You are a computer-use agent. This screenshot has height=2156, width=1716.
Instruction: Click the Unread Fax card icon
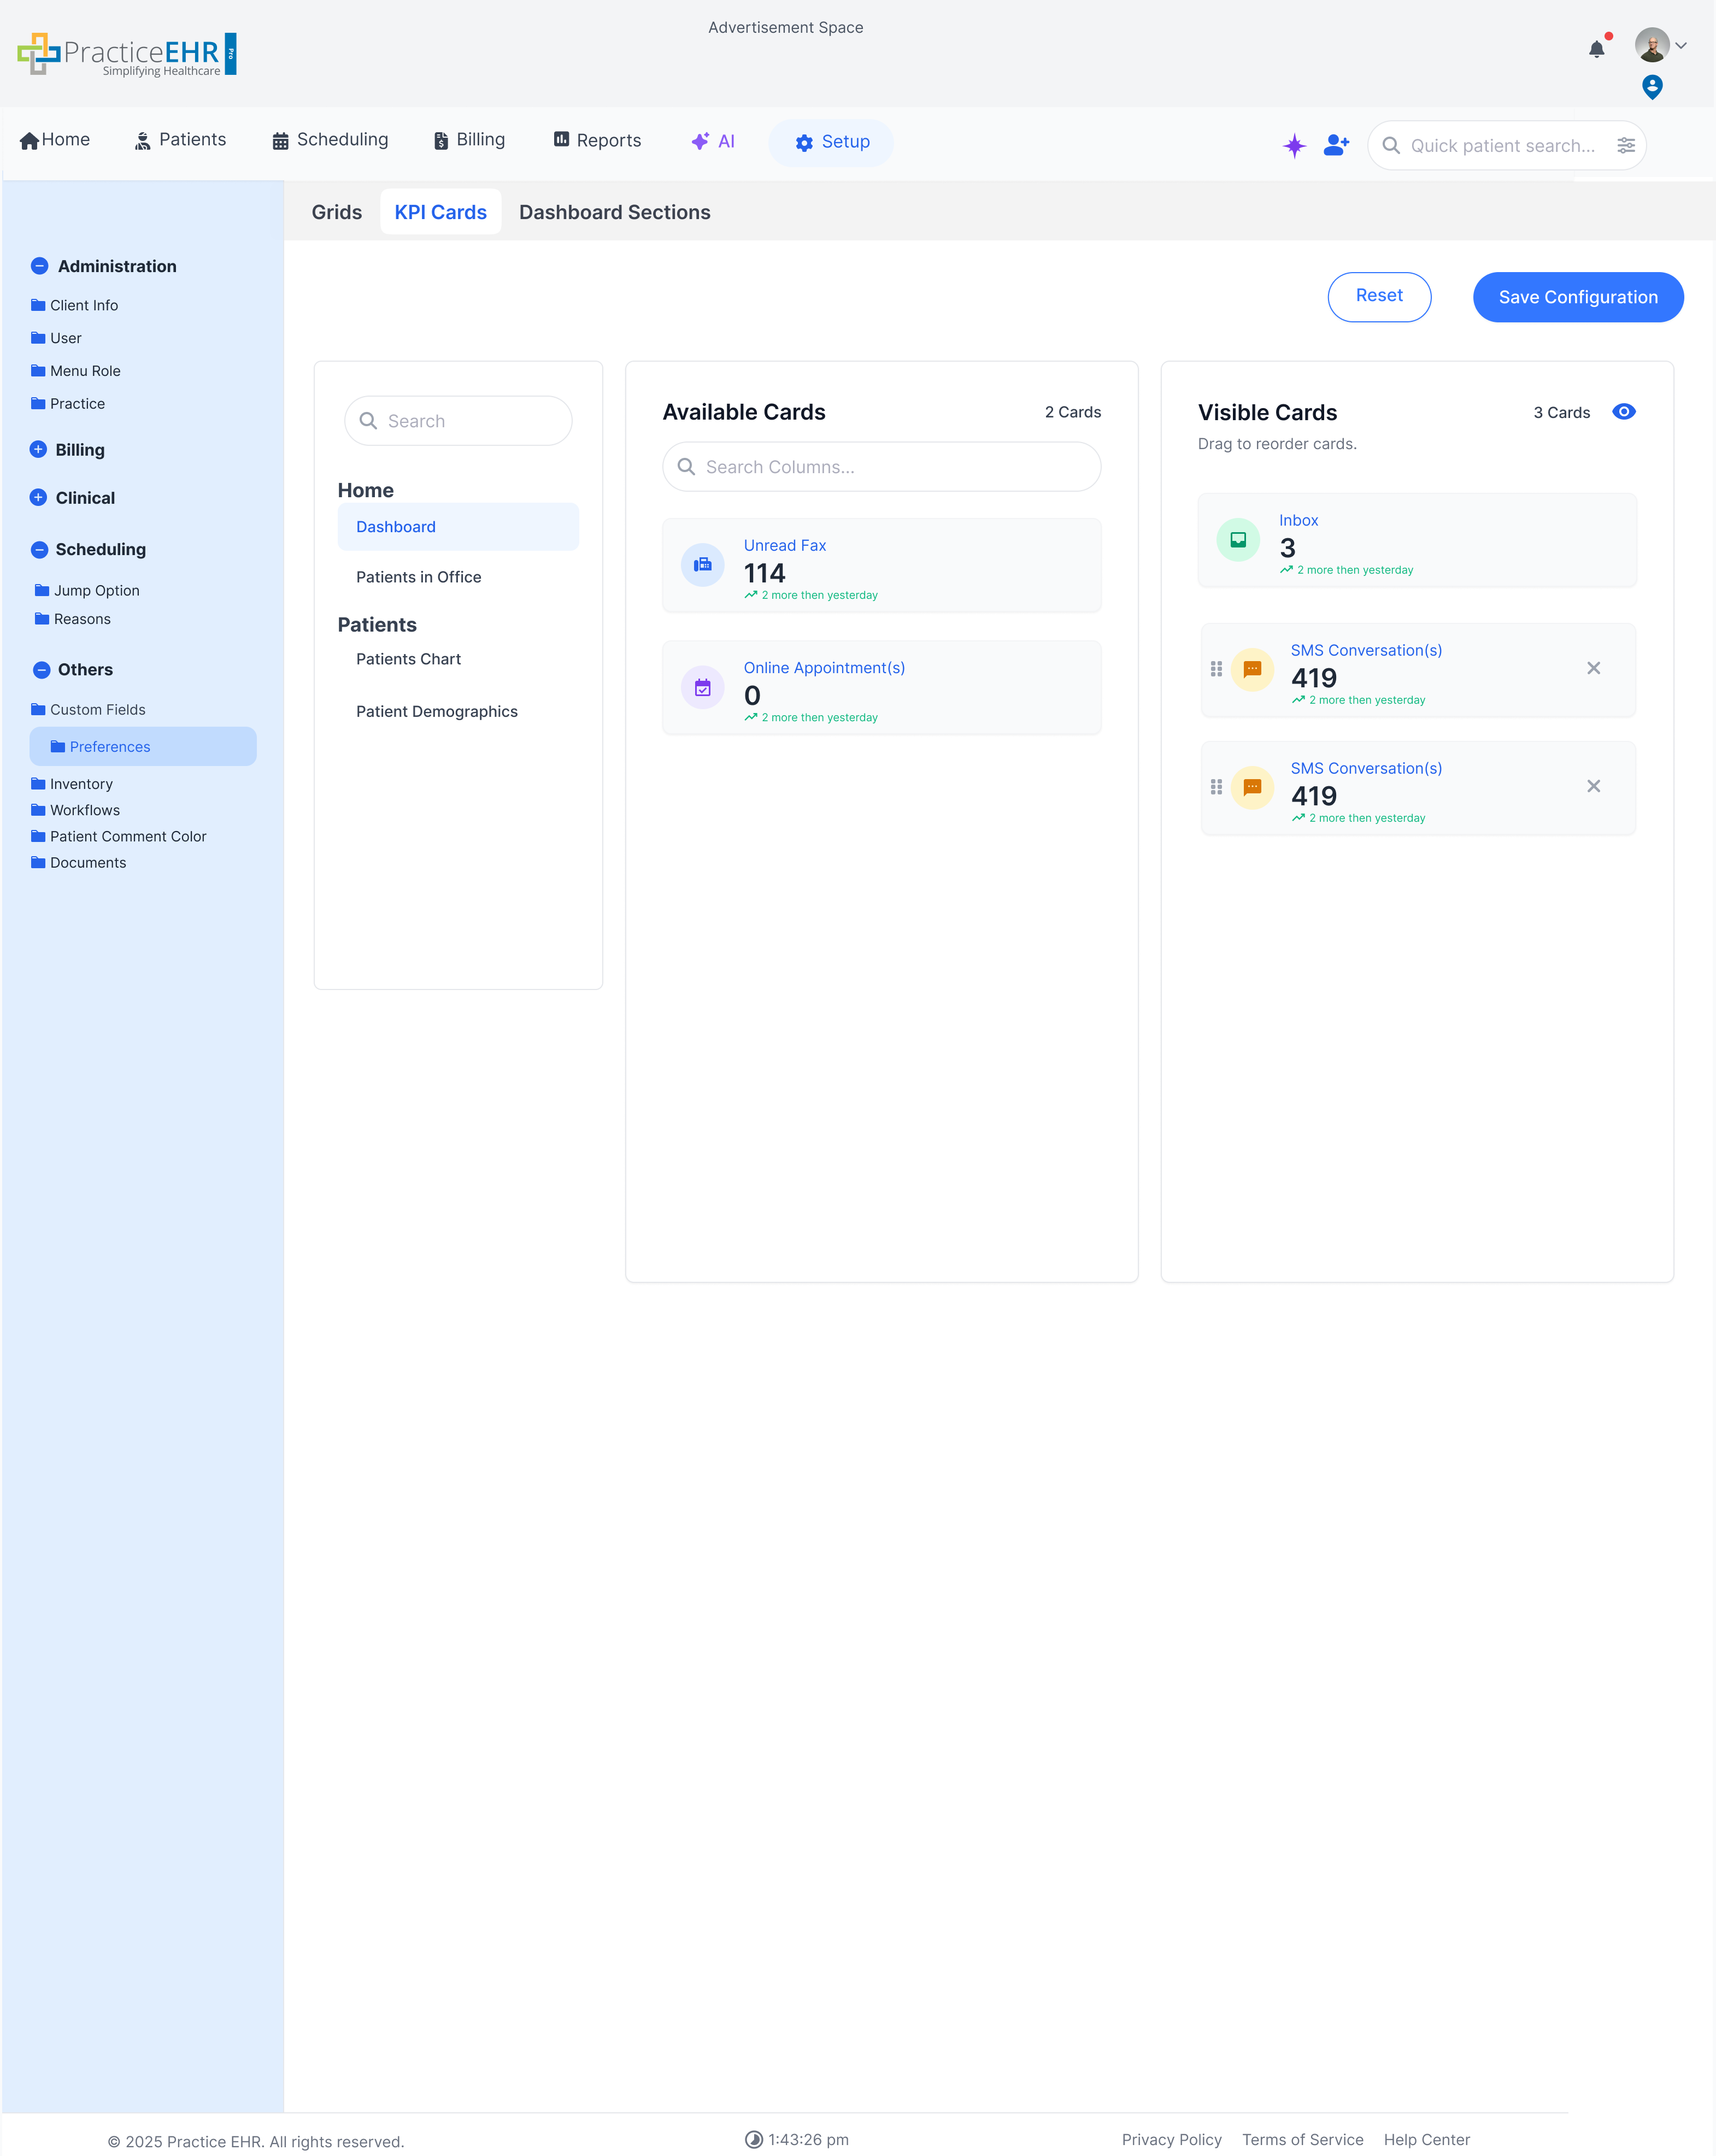(x=703, y=565)
